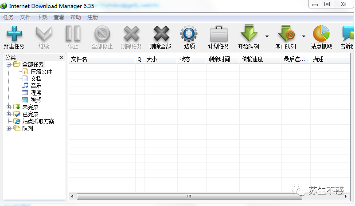
Task: Sort by 最后连... column header
Action: [296, 59]
